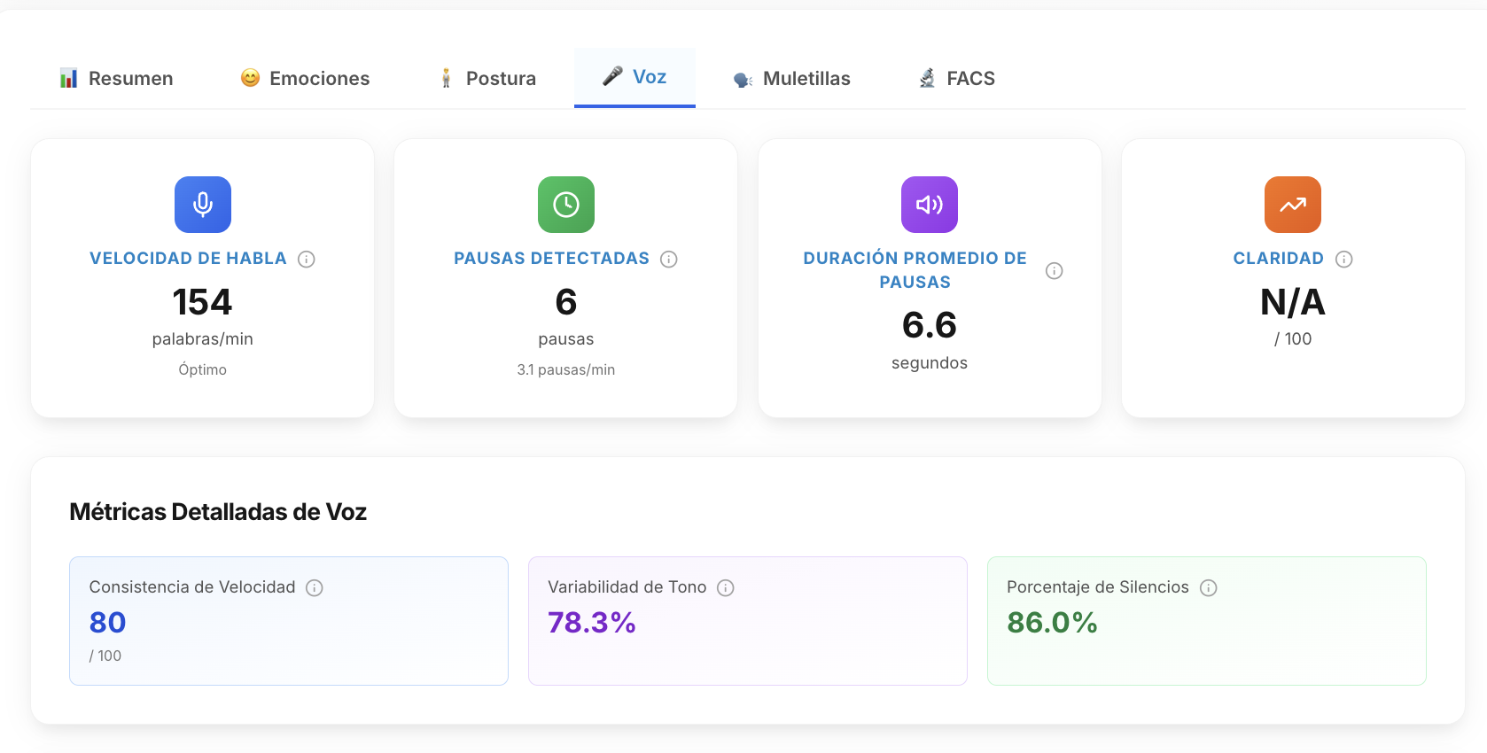1487x753 pixels.
Task: Open the Resumen tab
Action: 116,78
